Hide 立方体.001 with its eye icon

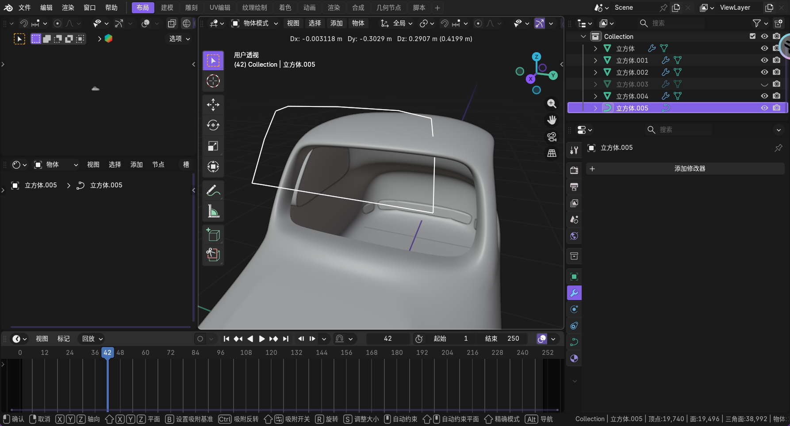coord(764,60)
